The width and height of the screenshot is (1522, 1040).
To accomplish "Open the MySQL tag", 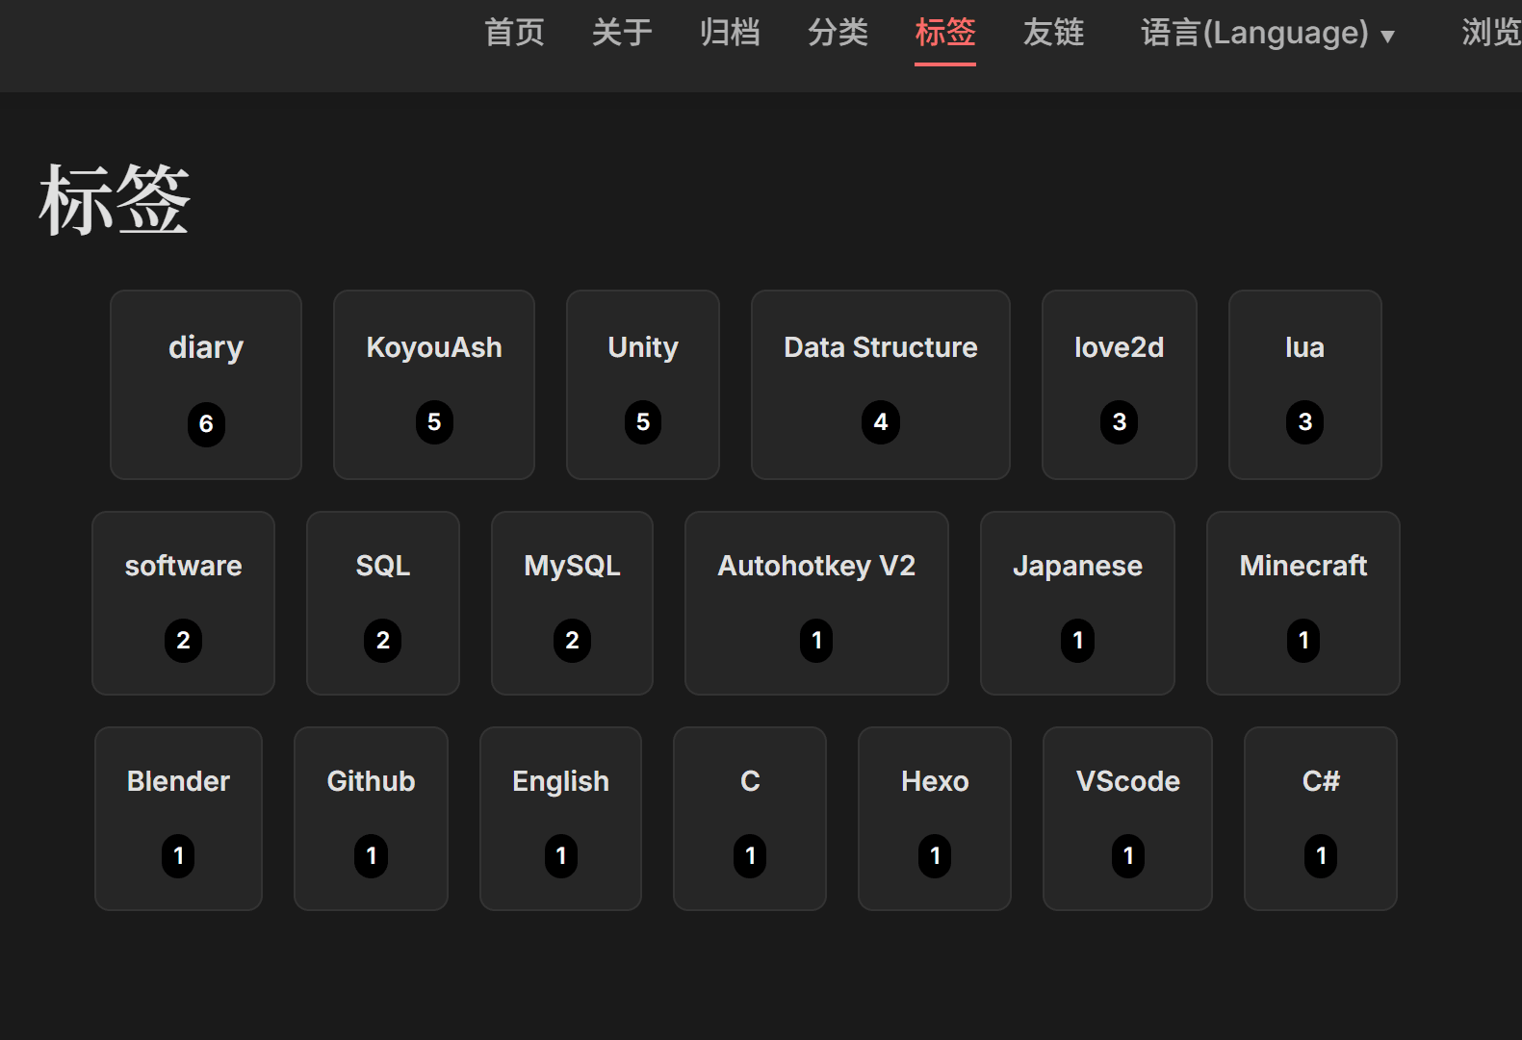I will coord(572,602).
